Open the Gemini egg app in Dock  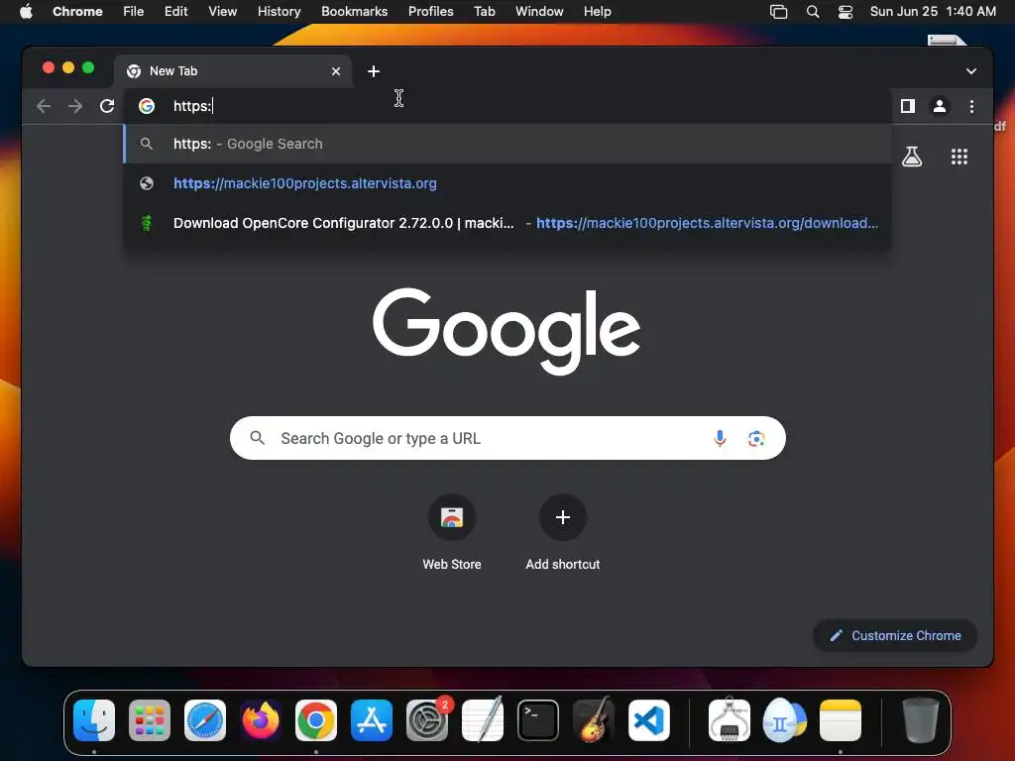coord(785,720)
